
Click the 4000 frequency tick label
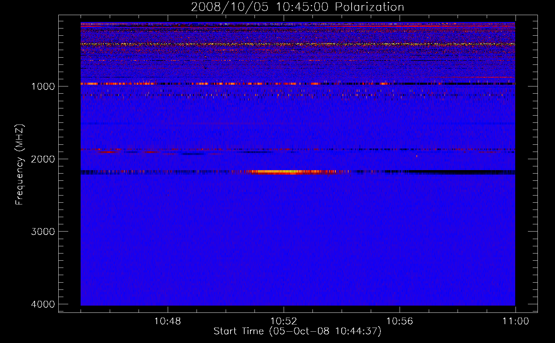point(43,304)
